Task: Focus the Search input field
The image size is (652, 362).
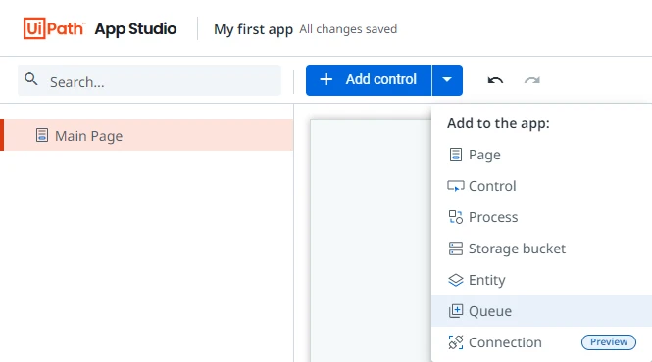Action: [149, 80]
